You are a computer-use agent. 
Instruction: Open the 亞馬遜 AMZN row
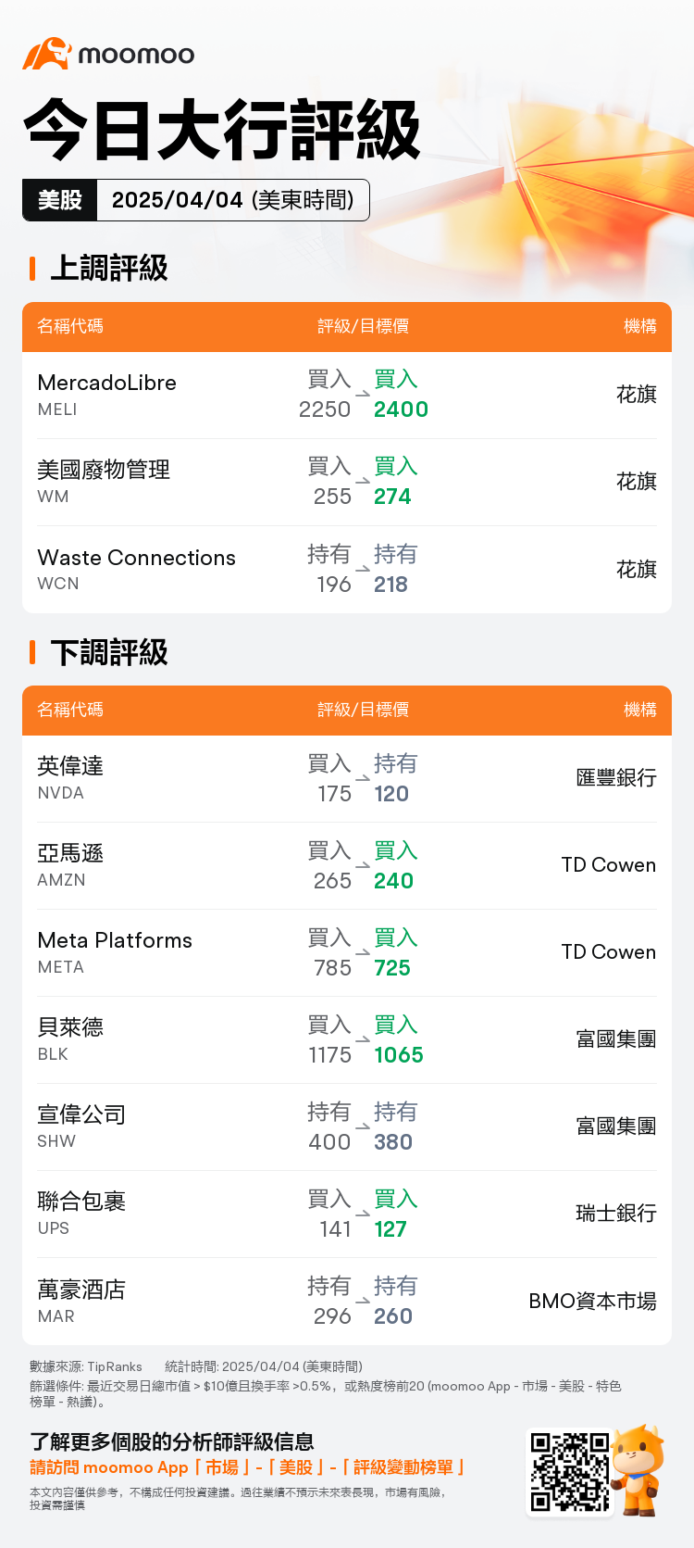pos(347,866)
